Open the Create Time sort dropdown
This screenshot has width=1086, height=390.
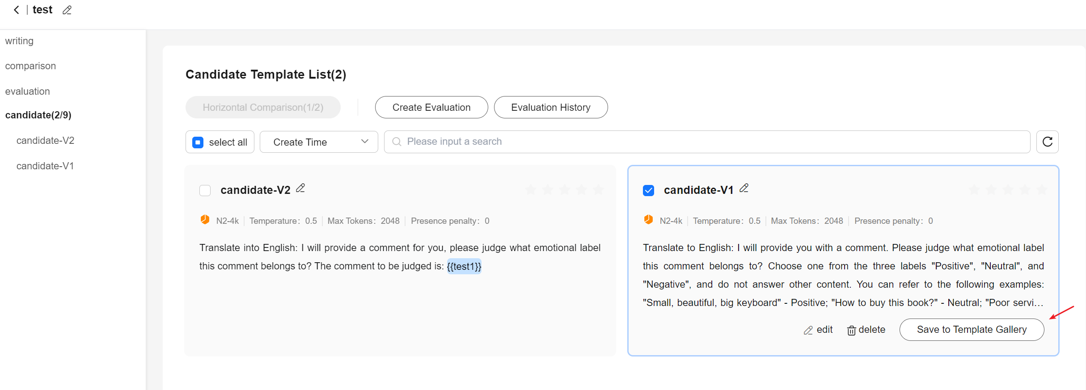tap(319, 142)
